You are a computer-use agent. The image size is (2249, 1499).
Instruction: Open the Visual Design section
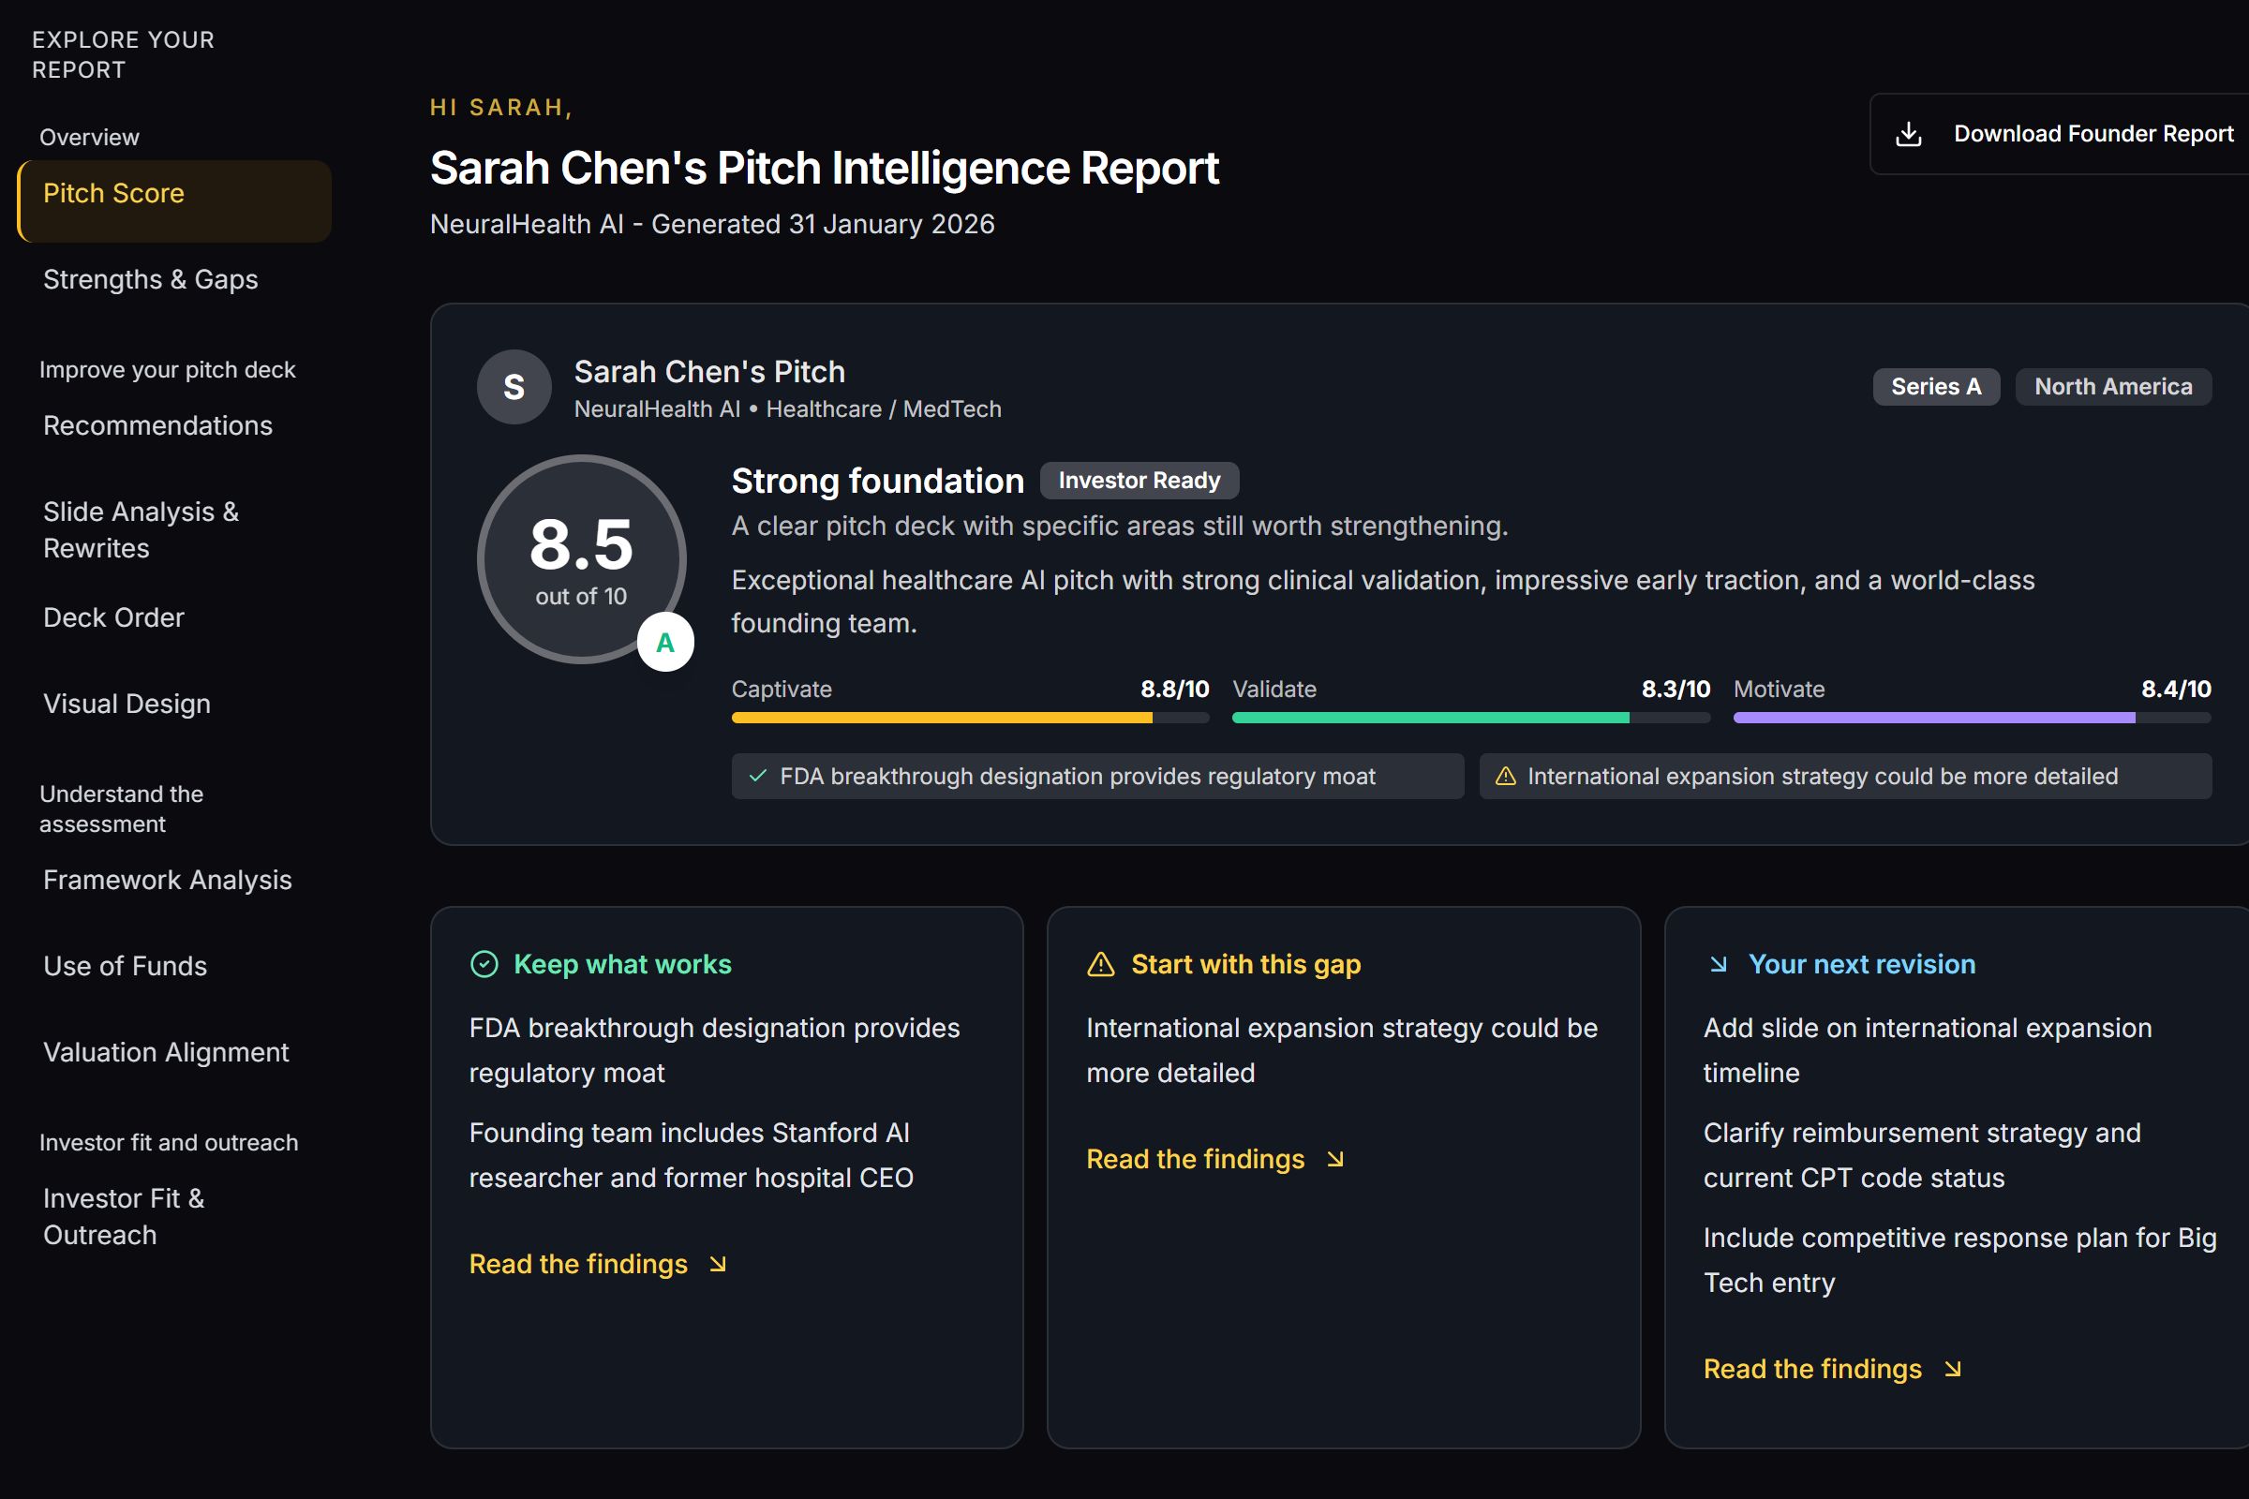click(127, 704)
